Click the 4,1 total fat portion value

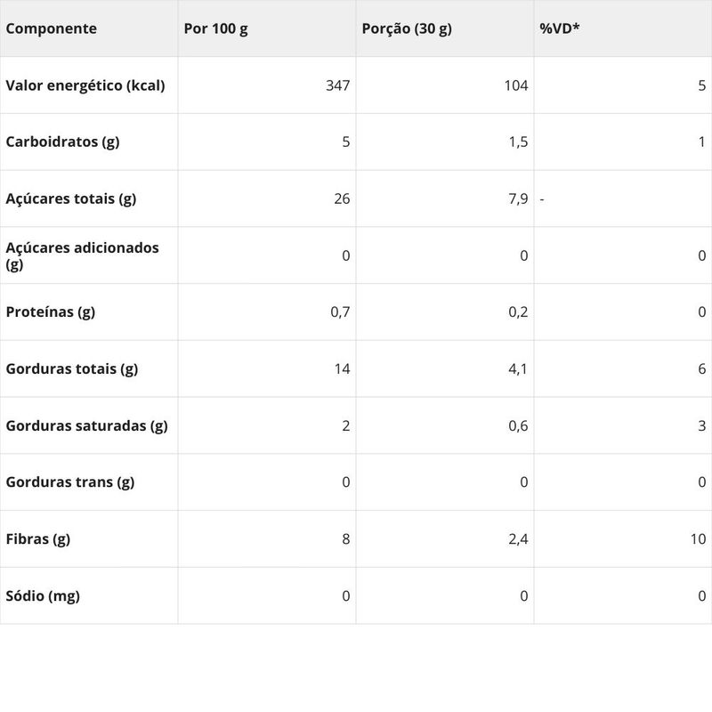tap(519, 368)
